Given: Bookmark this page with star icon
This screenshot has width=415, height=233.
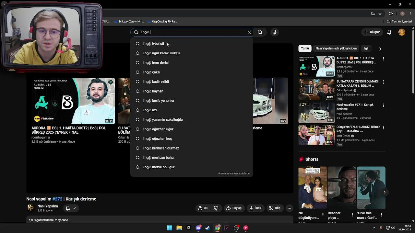Looking at the screenshot, I should point(380,14).
